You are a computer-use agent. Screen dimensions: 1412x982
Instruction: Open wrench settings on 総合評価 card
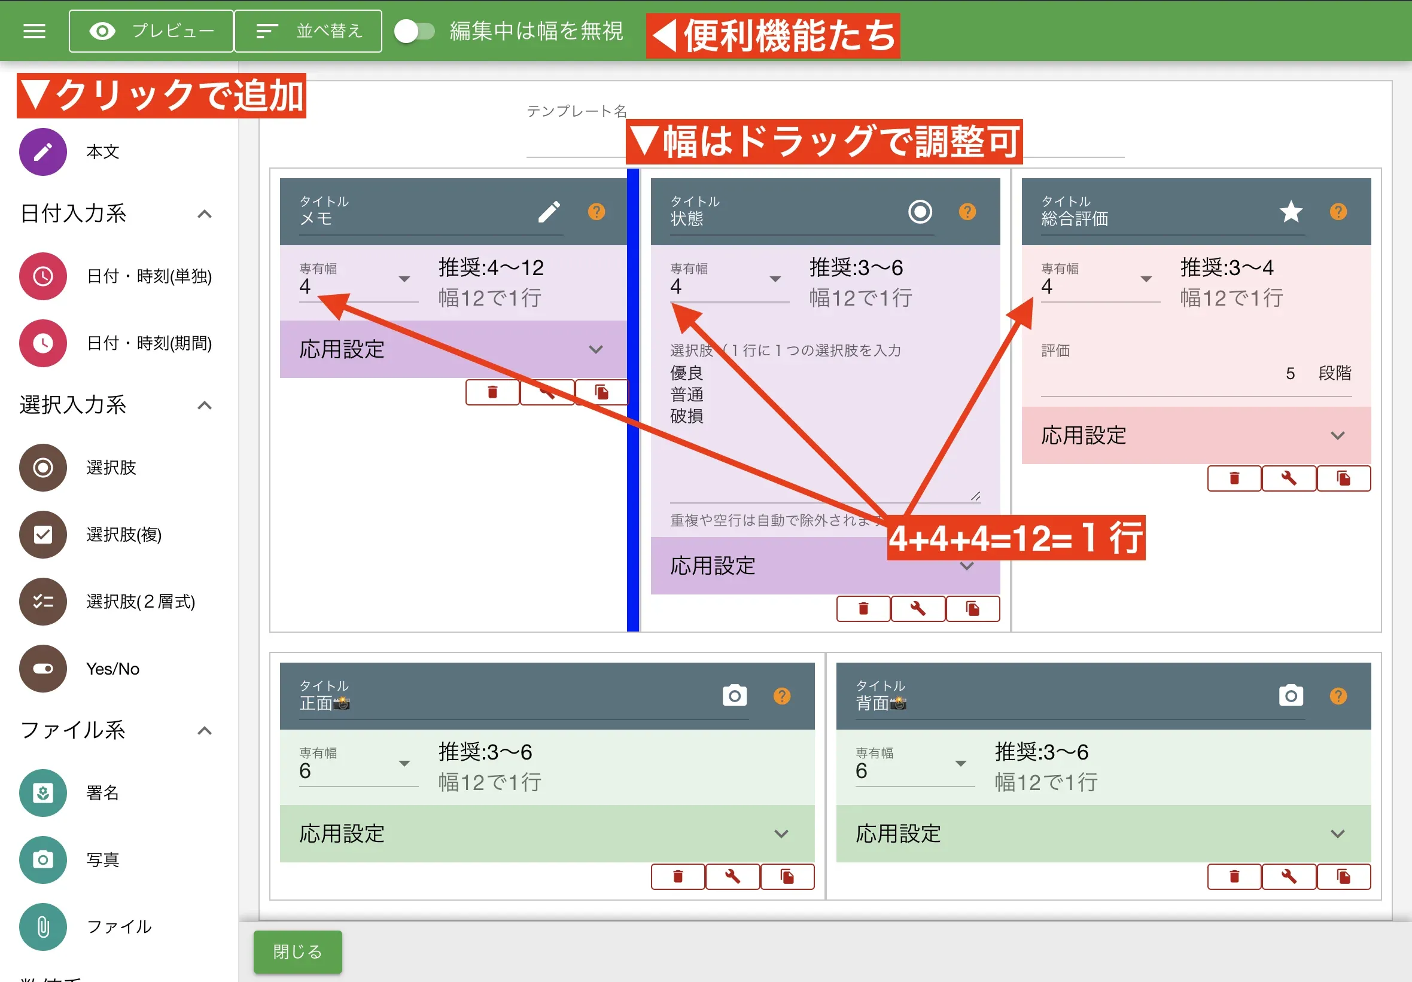[1288, 478]
